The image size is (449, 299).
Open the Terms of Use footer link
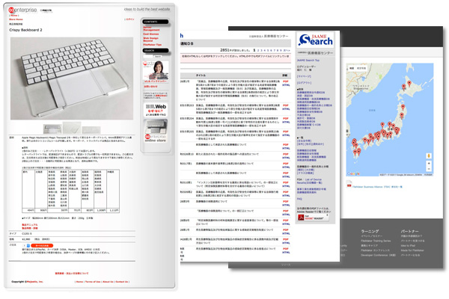(93, 282)
